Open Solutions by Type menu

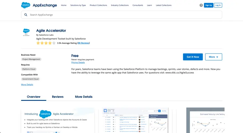coord(78,5)
